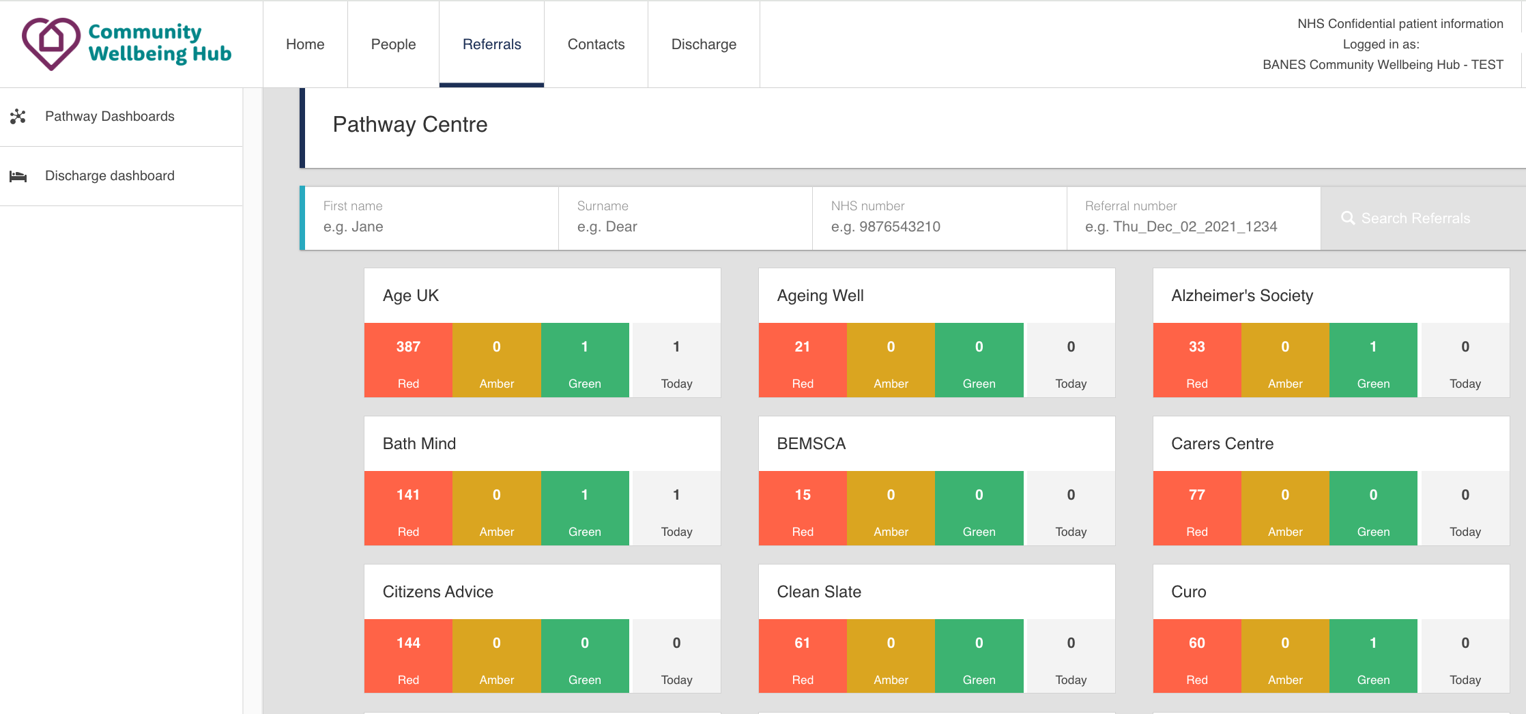
Task: Switch to the People tab
Action: (x=393, y=44)
